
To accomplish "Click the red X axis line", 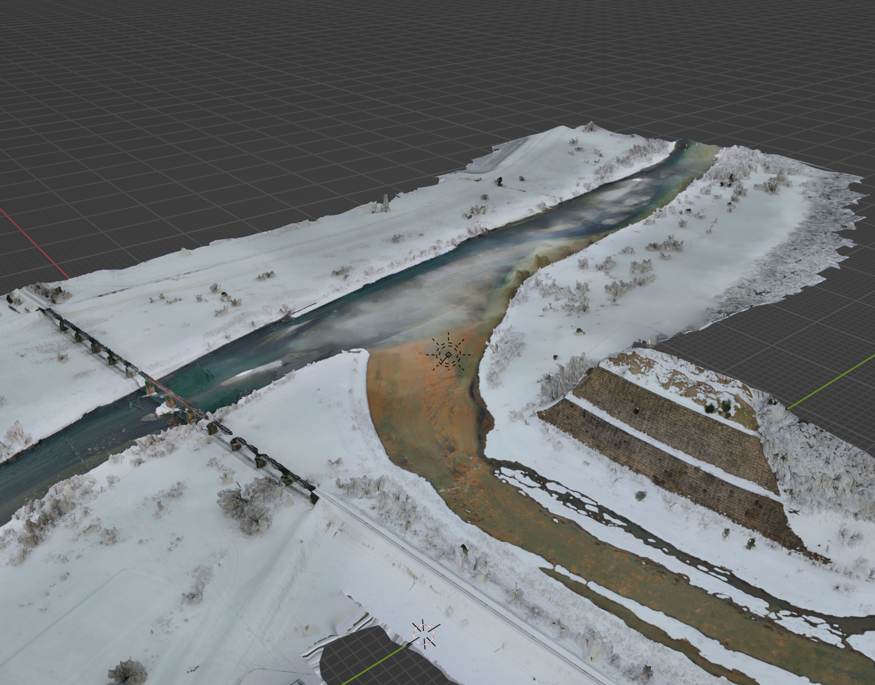I will tap(35, 243).
